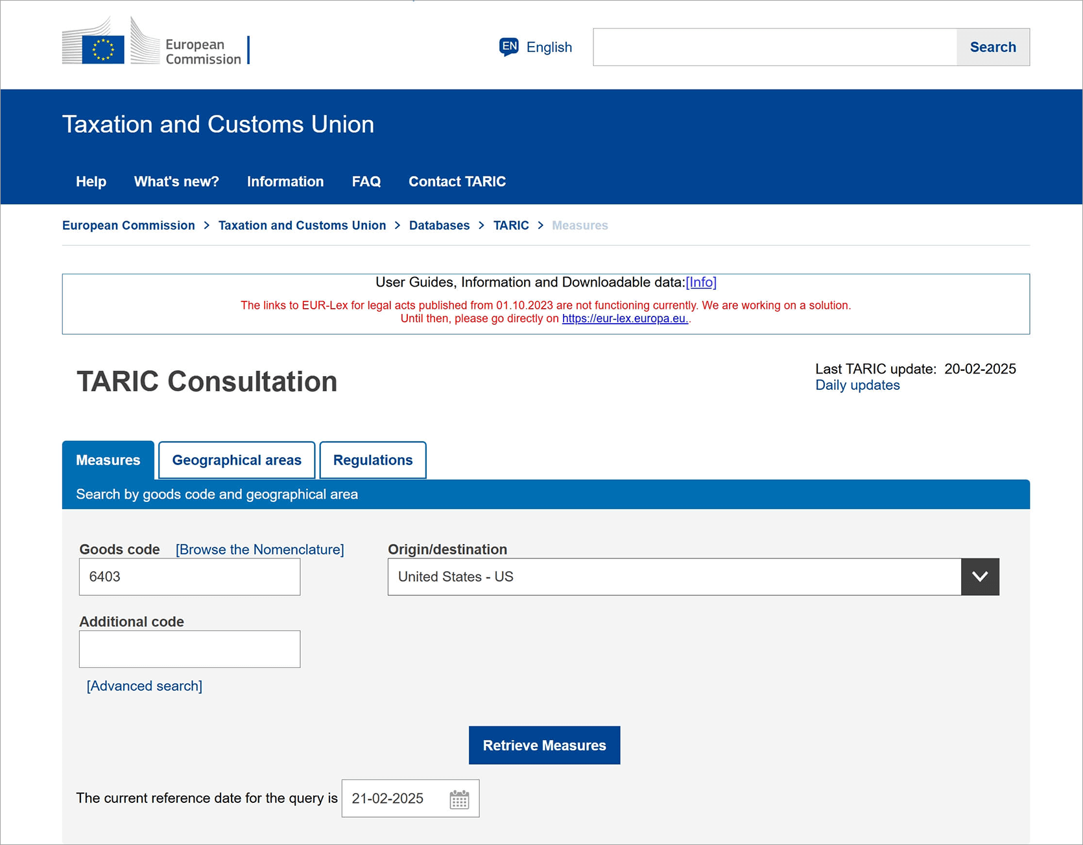Click the Retrieve Measures button

[x=544, y=745]
